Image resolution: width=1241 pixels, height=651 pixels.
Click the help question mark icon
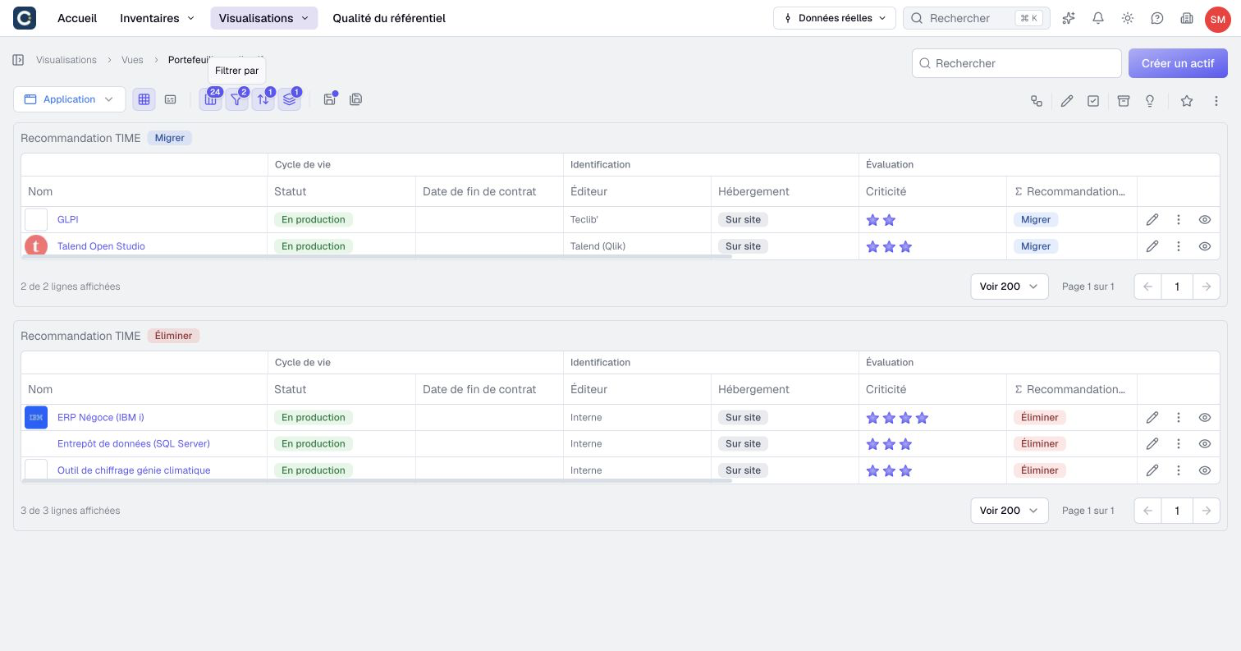coord(1157,18)
